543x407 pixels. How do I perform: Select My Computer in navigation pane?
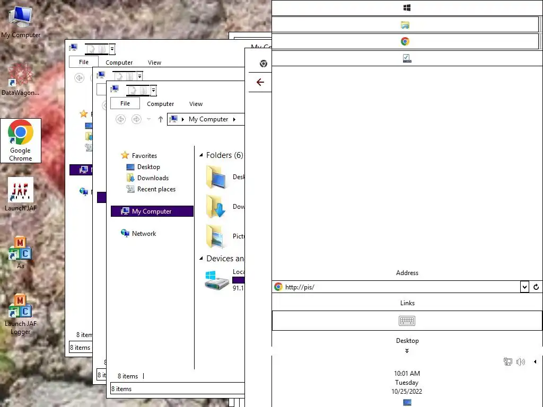(152, 211)
